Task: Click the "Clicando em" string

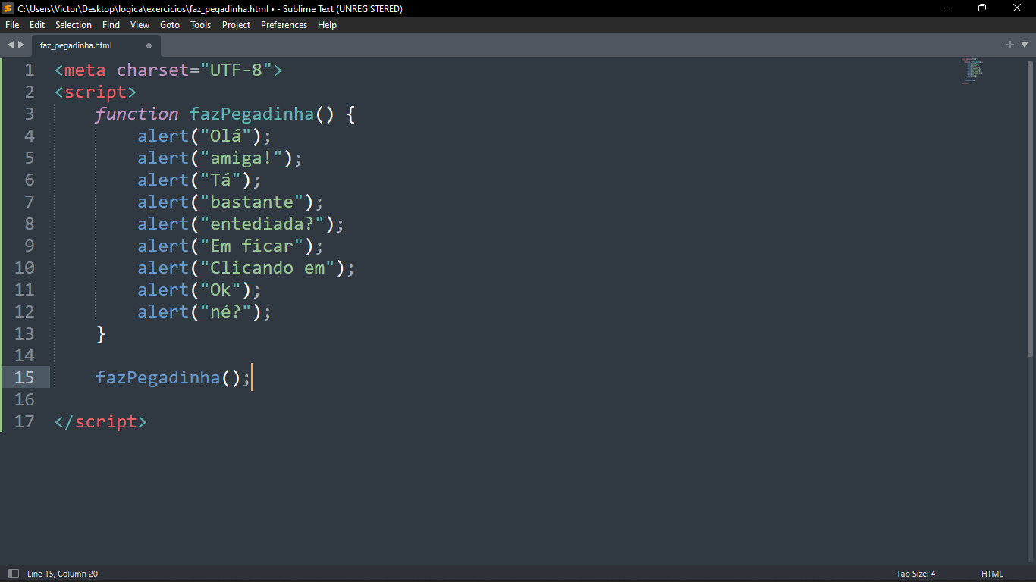Action: 267,268
